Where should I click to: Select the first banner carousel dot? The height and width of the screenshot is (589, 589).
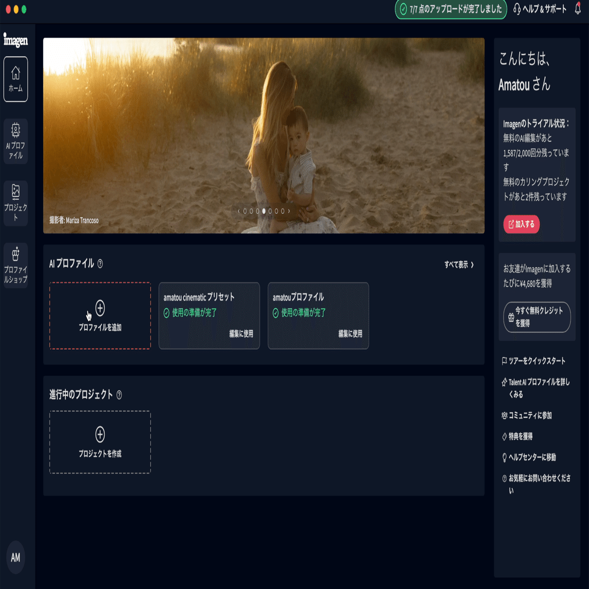245,211
